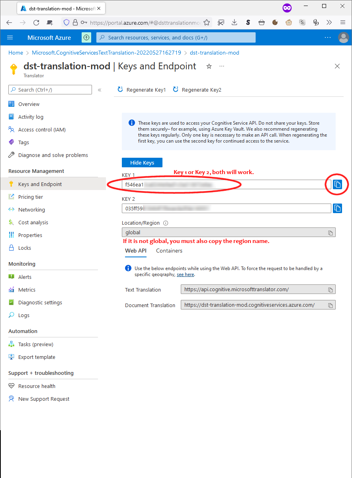Screen dimensions: 352x478
Task: Open New Support Request
Action: pos(44,399)
